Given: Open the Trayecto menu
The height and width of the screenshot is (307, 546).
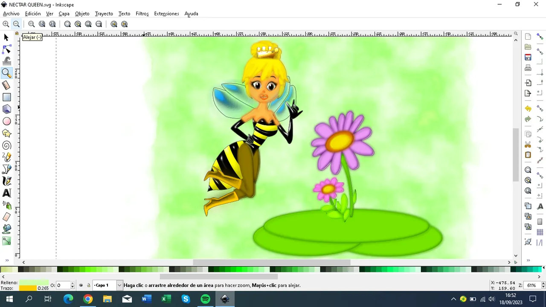Looking at the screenshot, I should point(104,14).
